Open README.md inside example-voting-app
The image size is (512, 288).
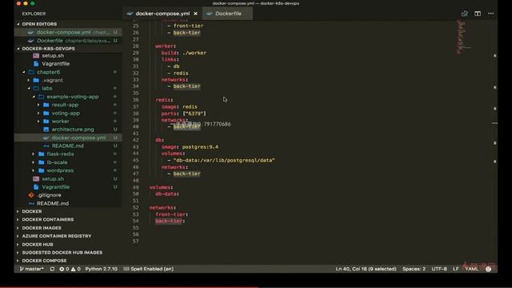[x=67, y=146]
